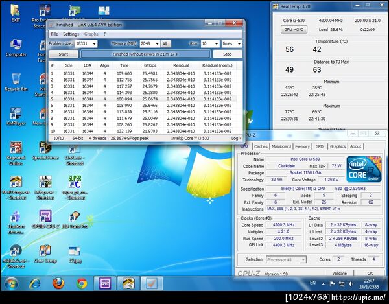Select LinX result row 10 with 21.9783 GFlops
The width and height of the screenshot is (389, 304).
pos(142,131)
